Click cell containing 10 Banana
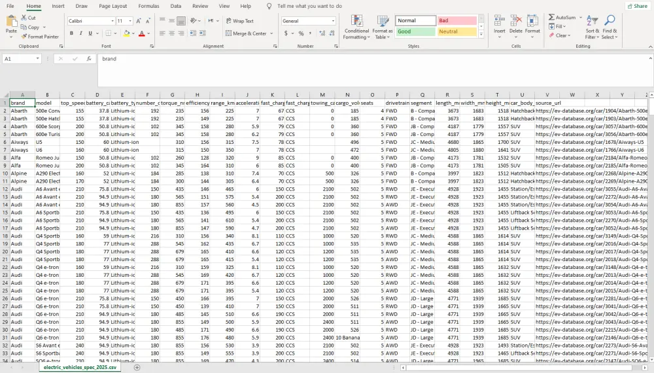The image size is (654, 373). coord(347,338)
